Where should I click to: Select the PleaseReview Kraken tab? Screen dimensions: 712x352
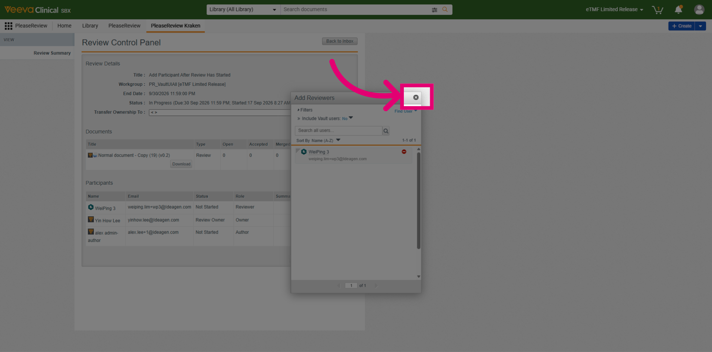175,26
